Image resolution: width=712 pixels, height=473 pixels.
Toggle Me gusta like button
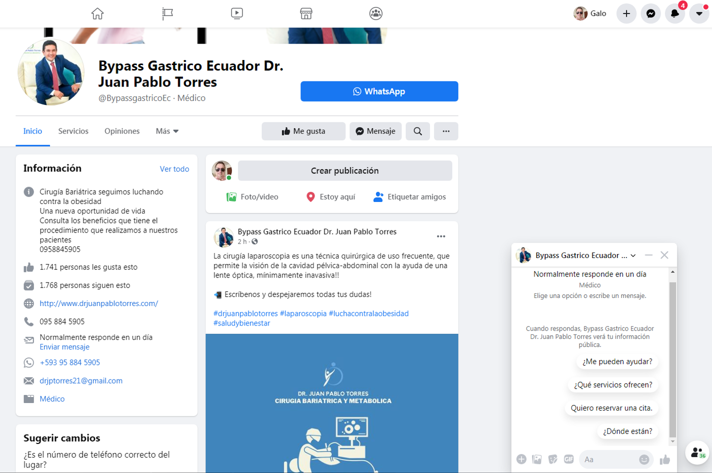click(303, 131)
